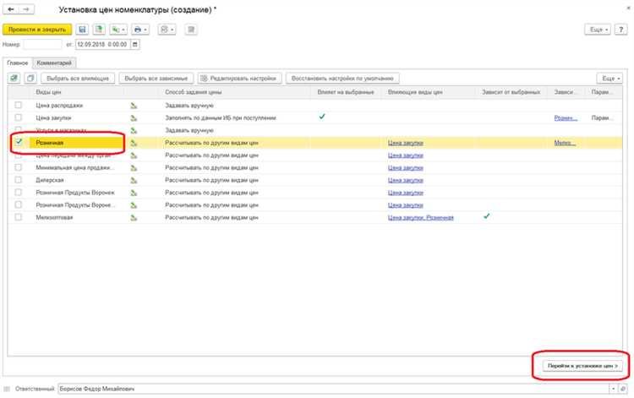The width and height of the screenshot is (634, 398).
Task: Click the price icon in the Цена распродажи row
Action: 134,106
